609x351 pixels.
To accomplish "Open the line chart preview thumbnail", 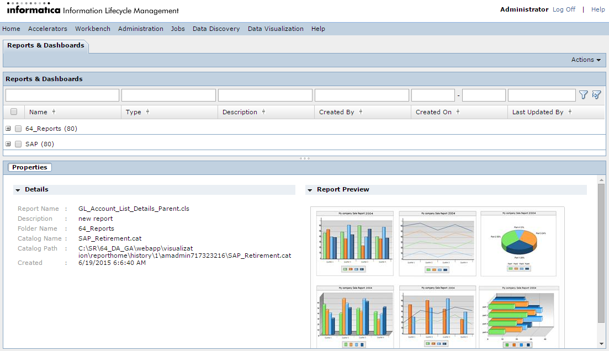I will (437, 243).
